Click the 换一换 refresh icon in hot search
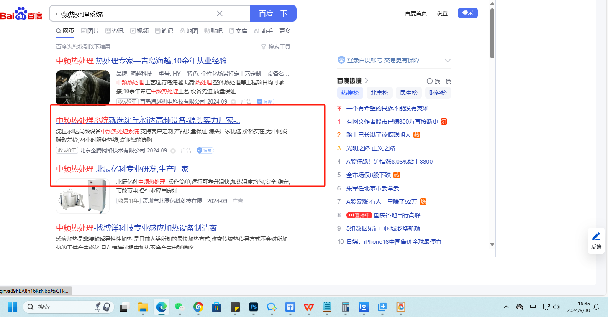Screen dimensions: 608x317 pyautogui.click(x=430, y=81)
